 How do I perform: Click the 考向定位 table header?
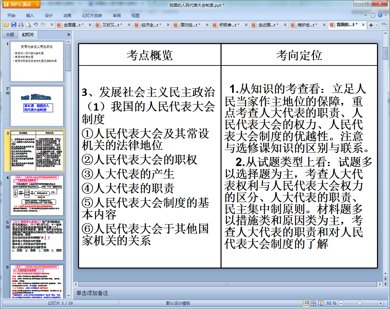pos(299,55)
